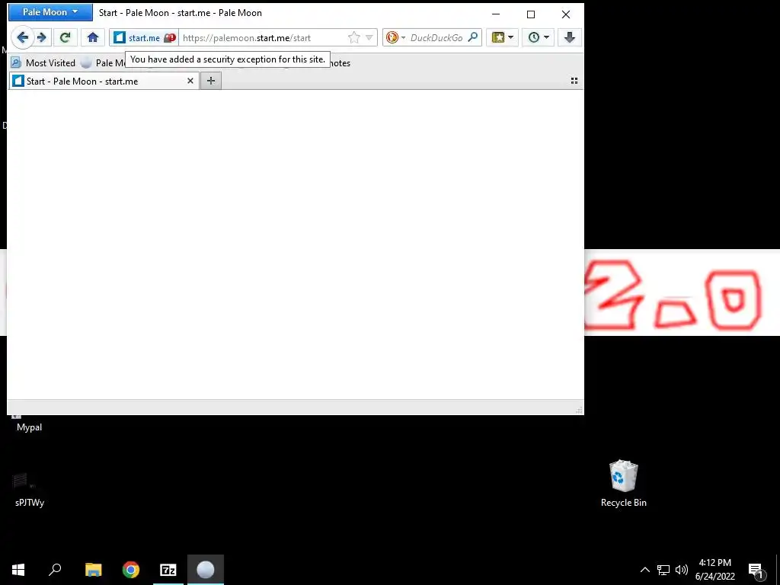Select the Start - Pale Moon tab
The image size is (780, 585).
coord(104,81)
